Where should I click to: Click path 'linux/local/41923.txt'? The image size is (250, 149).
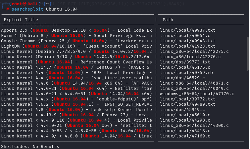coord(188,46)
